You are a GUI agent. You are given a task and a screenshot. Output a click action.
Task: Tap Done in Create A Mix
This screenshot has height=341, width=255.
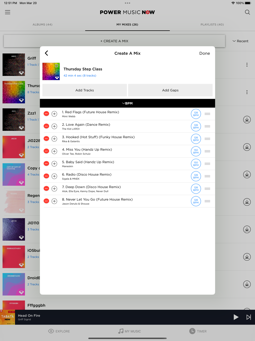[x=205, y=53]
